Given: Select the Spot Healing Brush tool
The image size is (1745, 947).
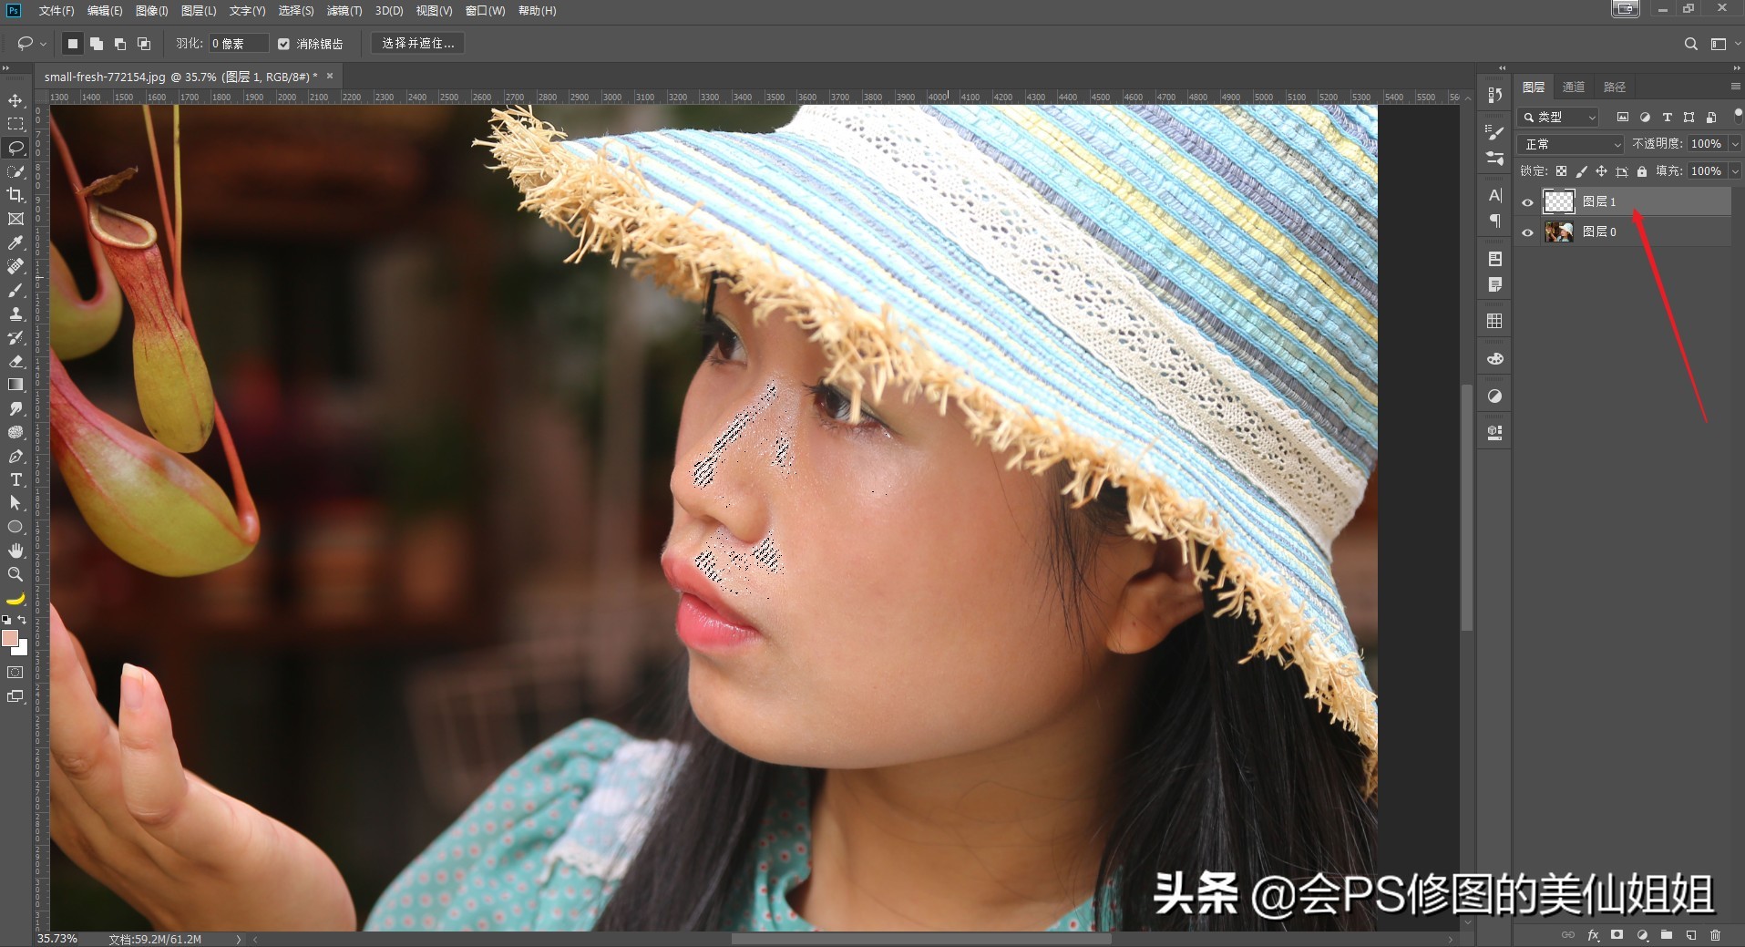Looking at the screenshot, I should click(x=15, y=266).
